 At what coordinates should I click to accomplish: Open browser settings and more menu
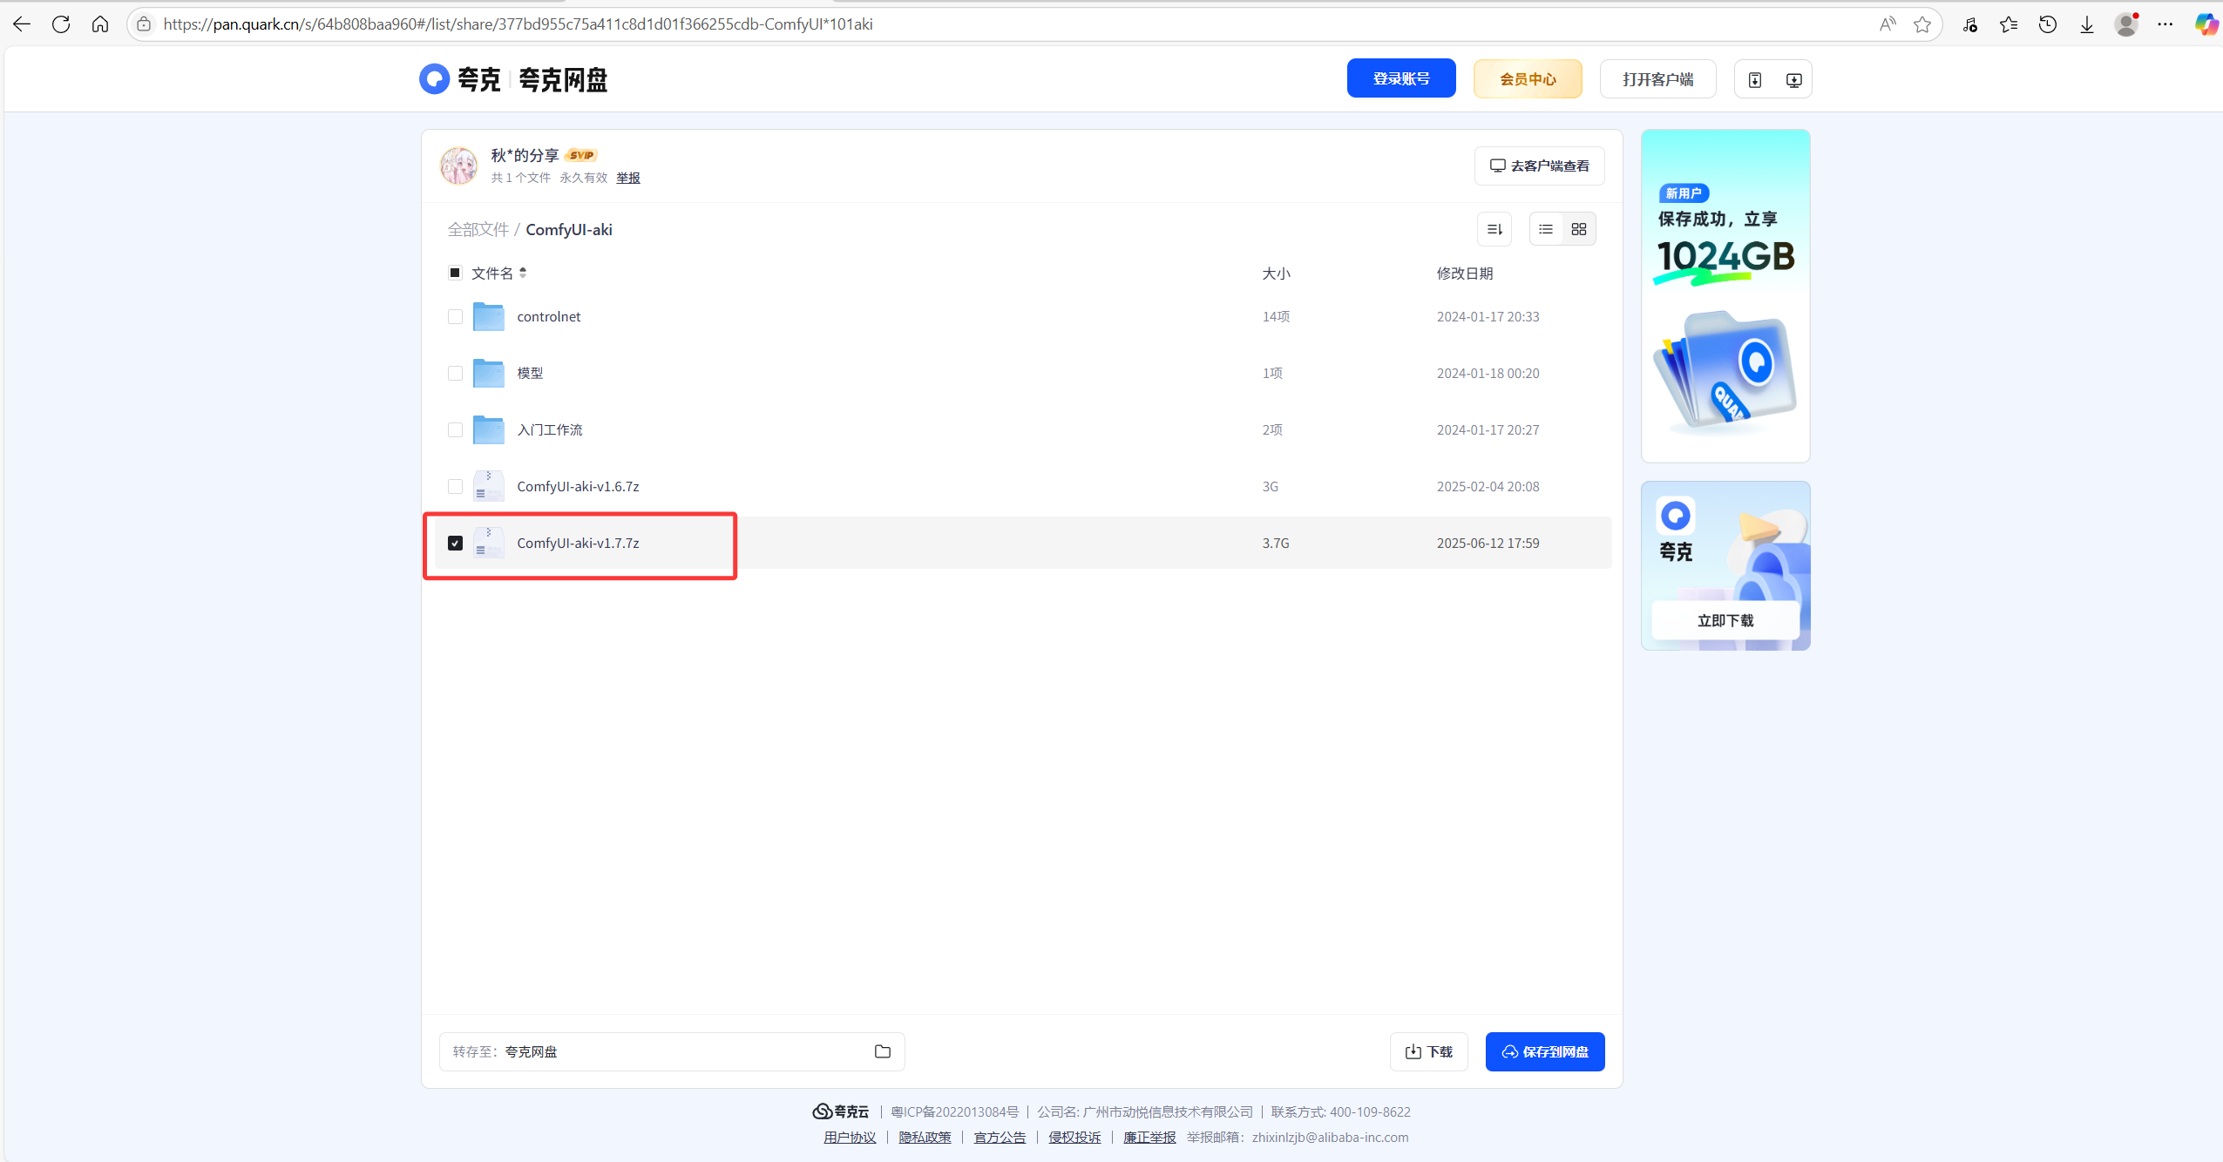[2165, 24]
